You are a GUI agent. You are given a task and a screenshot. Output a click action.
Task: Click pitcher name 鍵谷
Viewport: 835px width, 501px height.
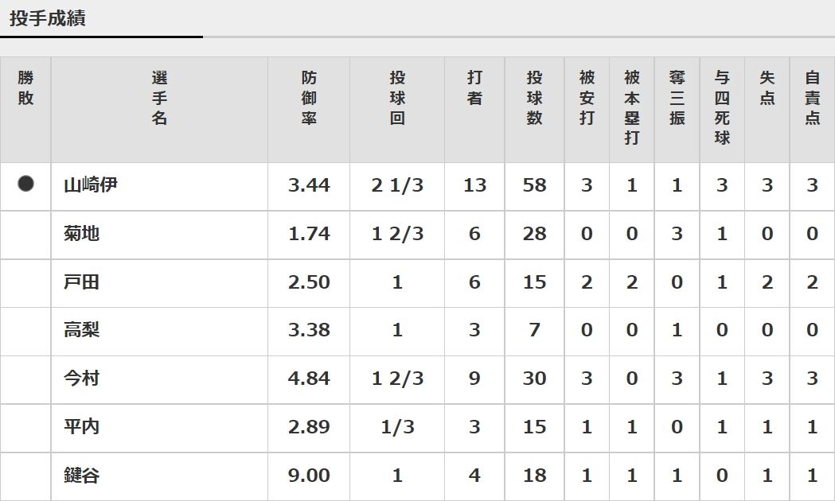(x=81, y=475)
